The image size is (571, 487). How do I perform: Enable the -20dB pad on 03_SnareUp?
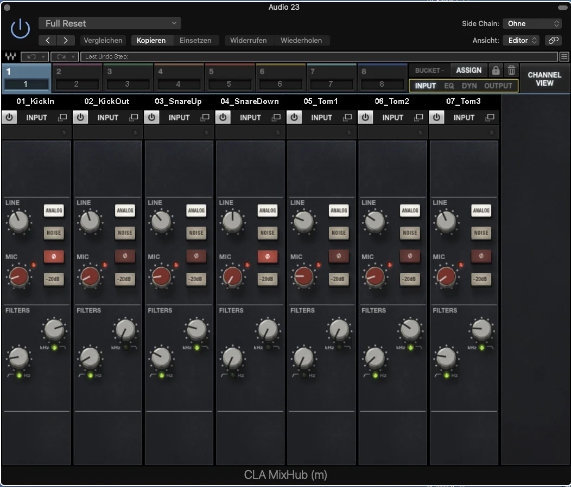click(x=196, y=279)
